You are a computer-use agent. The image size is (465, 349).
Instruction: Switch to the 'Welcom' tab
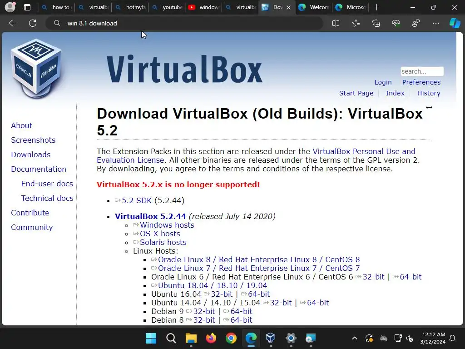(314, 7)
